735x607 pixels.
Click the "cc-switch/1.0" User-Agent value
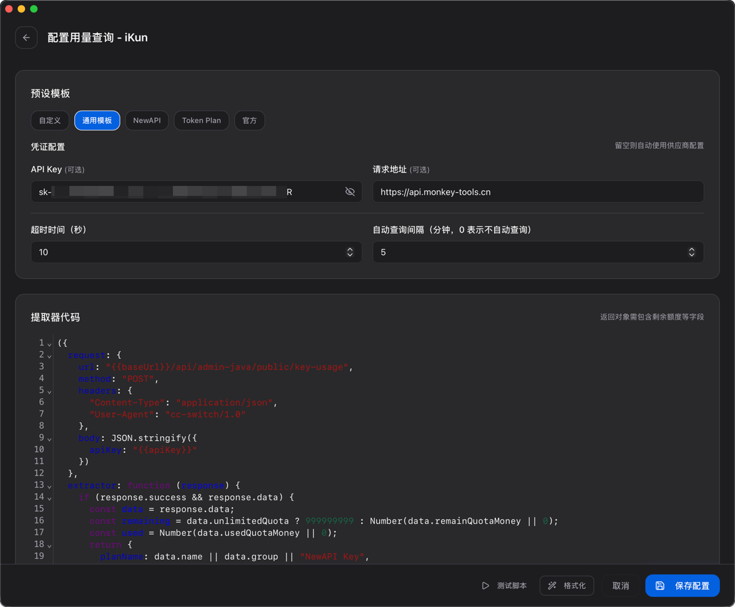coord(205,414)
